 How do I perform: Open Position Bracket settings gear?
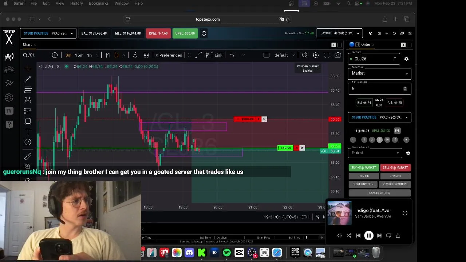[x=408, y=153]
